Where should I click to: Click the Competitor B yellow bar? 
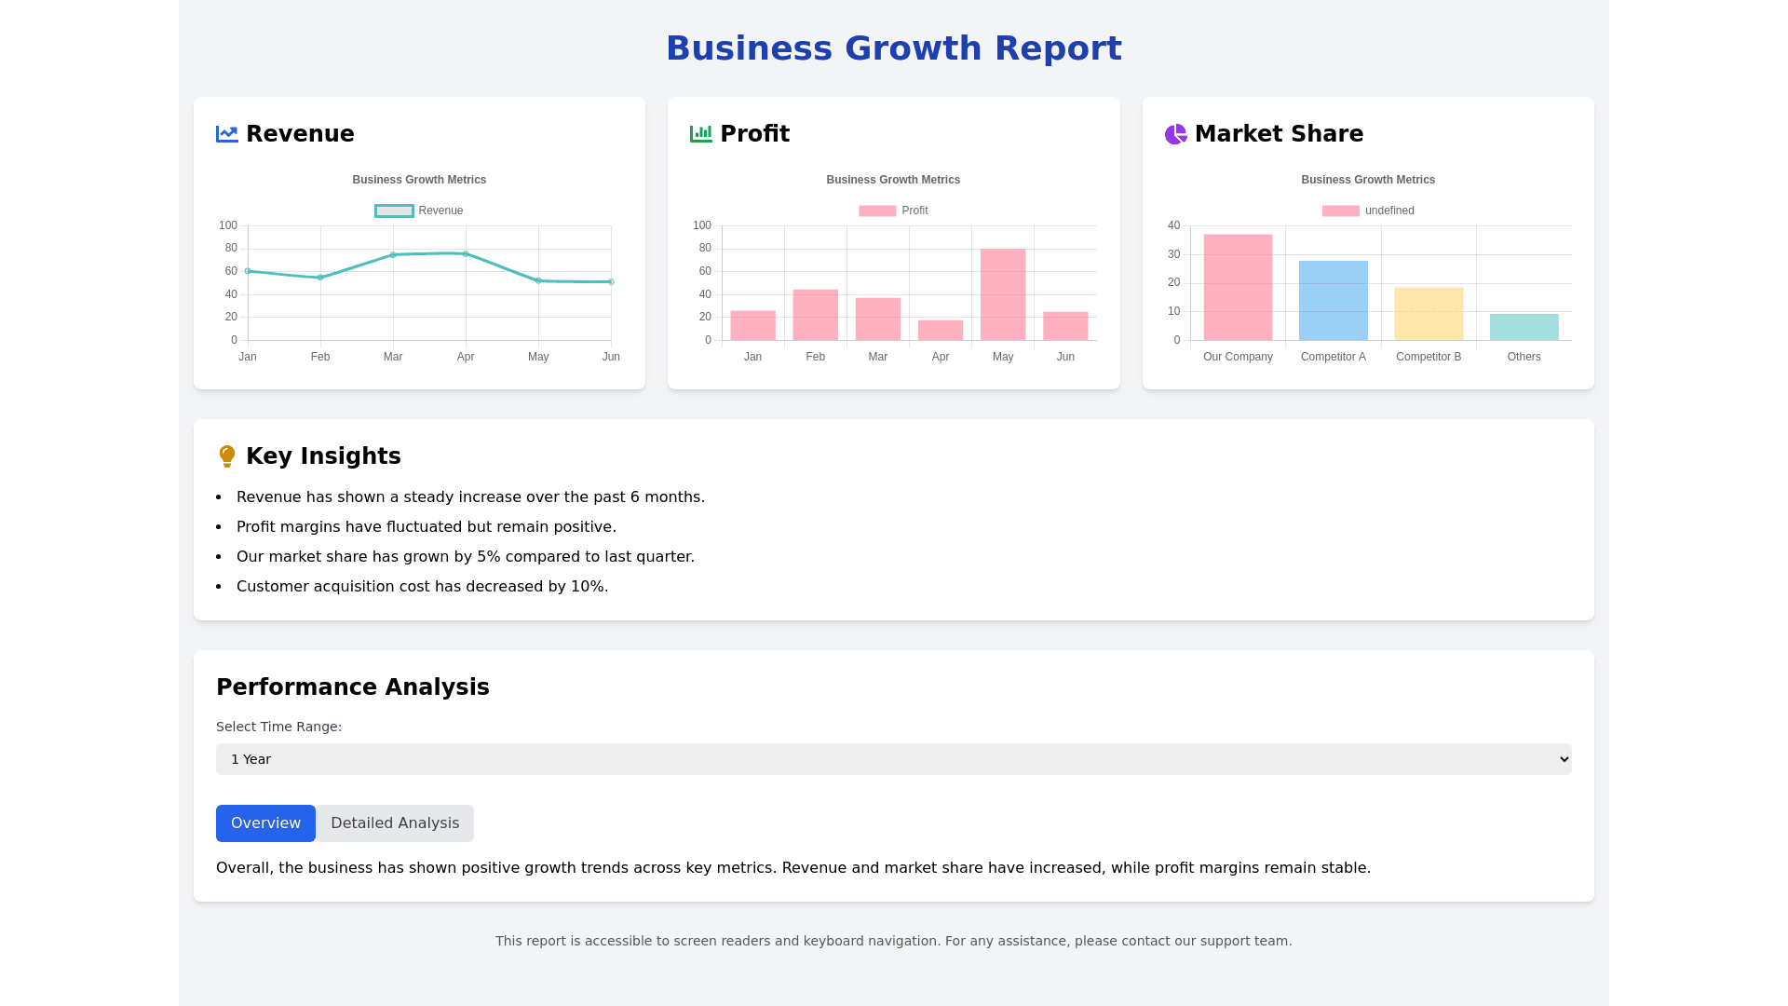point(1429,314)
